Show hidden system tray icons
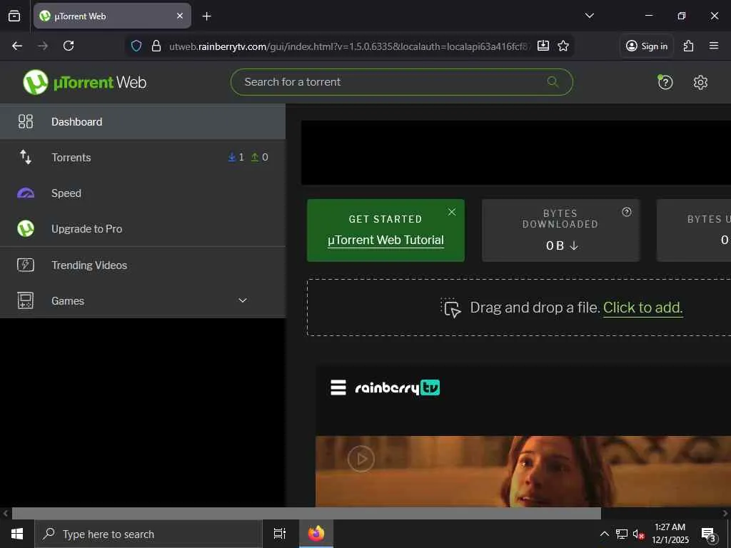The height and width of the screenshot is (548, 731). pos(604,534)
